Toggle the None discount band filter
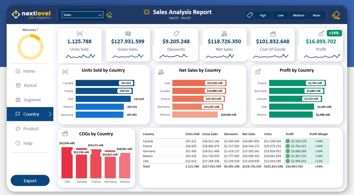The height and width of the screenshot is (195, 354). click(316, 15)
